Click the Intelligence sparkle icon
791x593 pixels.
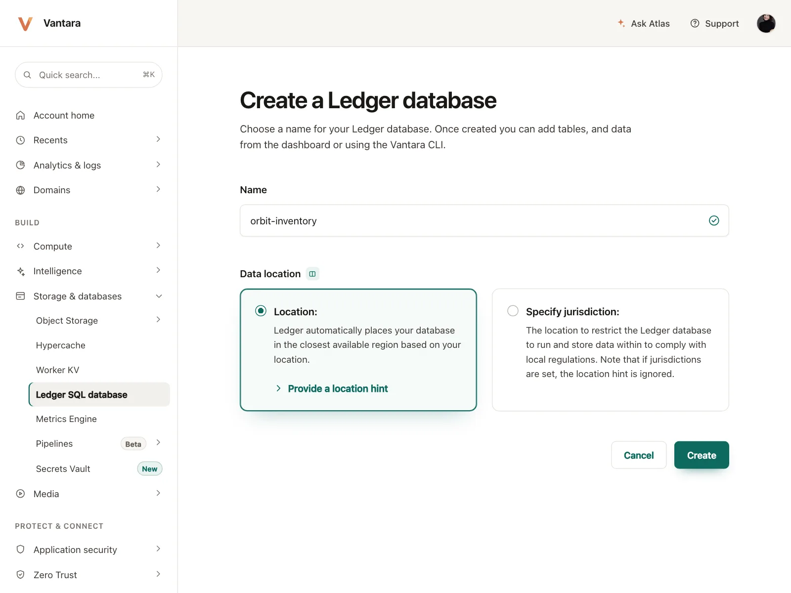click(x=20, y=271)
